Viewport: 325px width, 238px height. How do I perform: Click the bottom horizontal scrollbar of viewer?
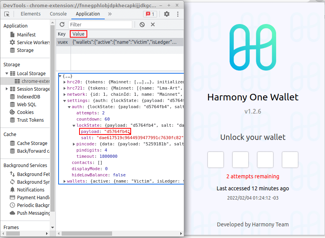[87, 234]
